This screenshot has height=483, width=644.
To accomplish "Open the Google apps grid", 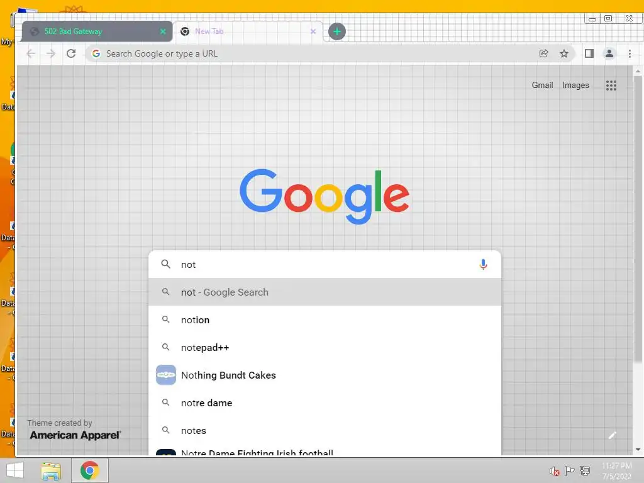I will point(611,86).
